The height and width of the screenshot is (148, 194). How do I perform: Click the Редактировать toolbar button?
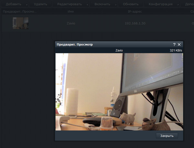coord(69,4)
